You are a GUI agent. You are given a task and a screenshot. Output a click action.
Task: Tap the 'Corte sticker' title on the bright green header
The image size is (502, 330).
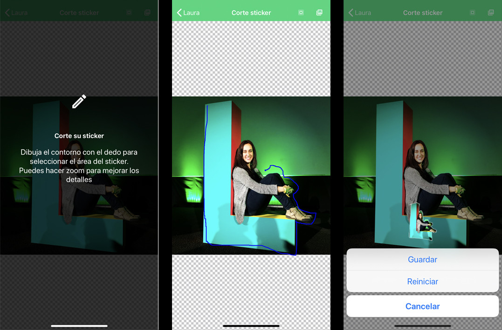[x=251, y=13]
